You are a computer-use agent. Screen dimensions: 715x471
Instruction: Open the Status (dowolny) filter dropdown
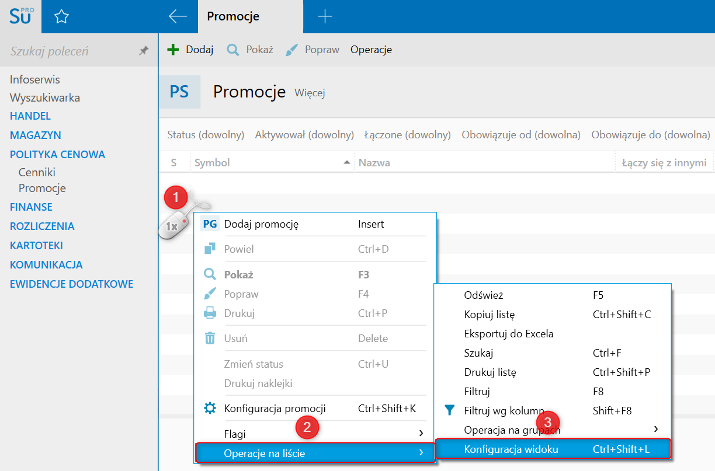click(x=206, y=135)
